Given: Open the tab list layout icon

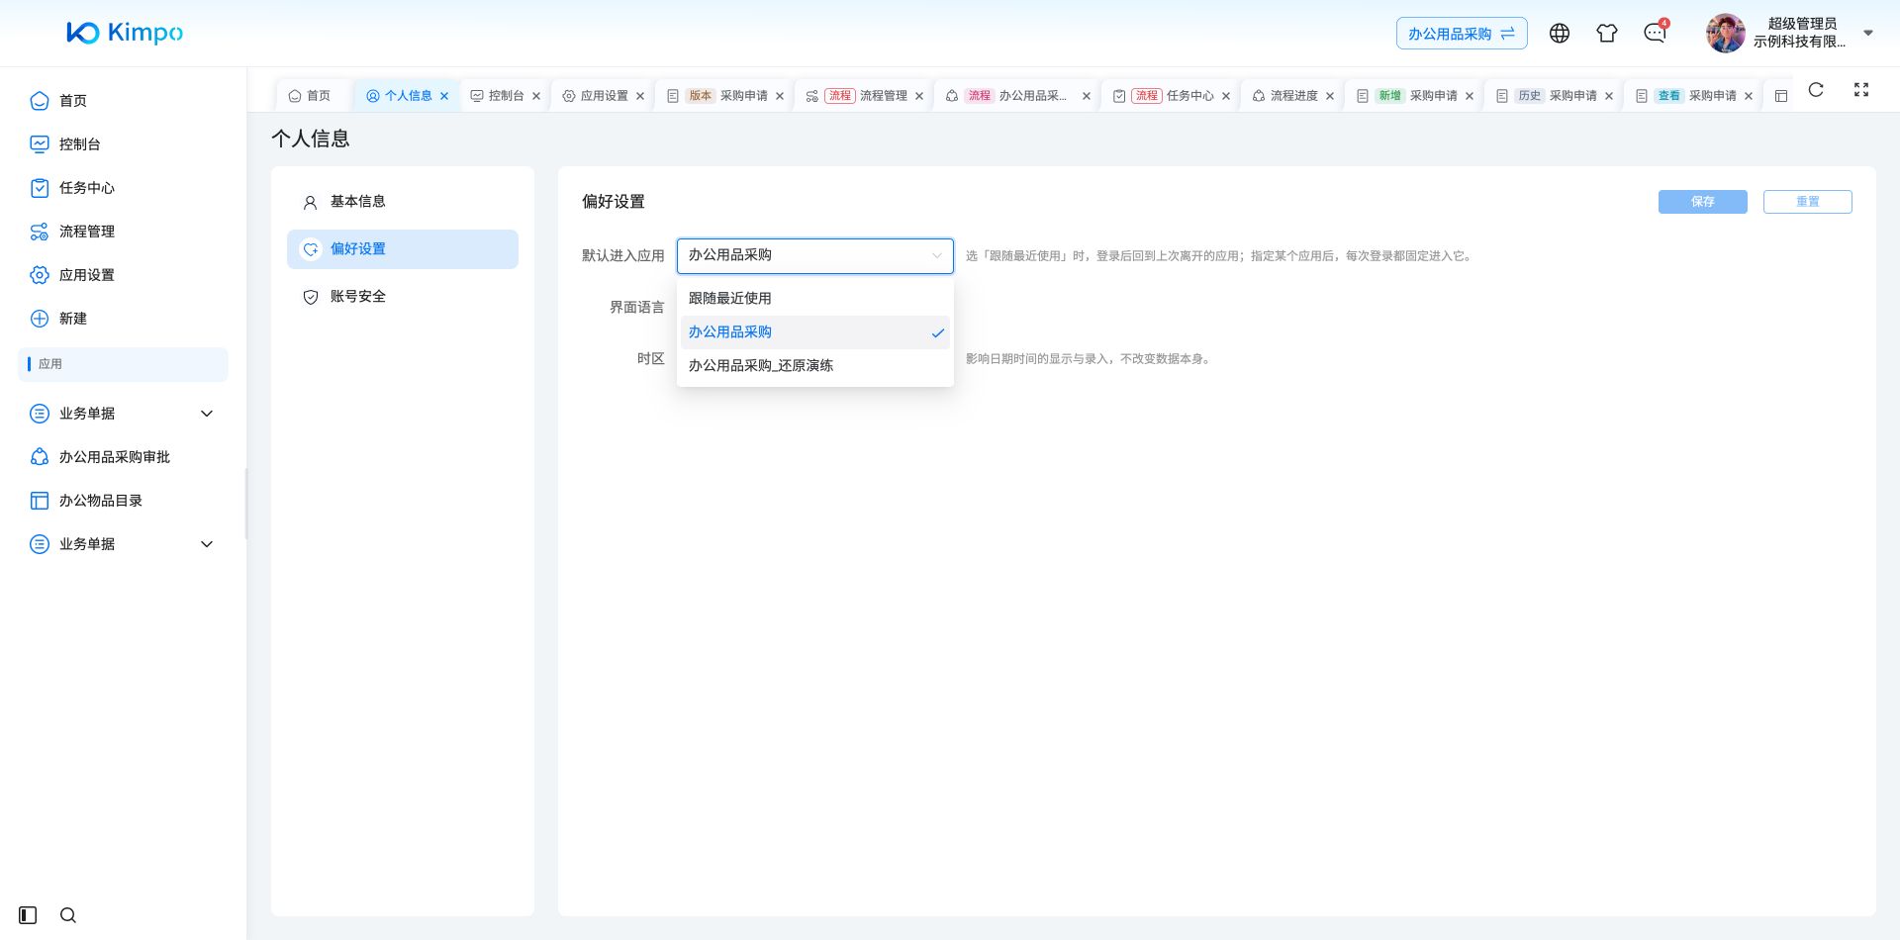Looking at the screenshot, I should (x=1781, y=96).
